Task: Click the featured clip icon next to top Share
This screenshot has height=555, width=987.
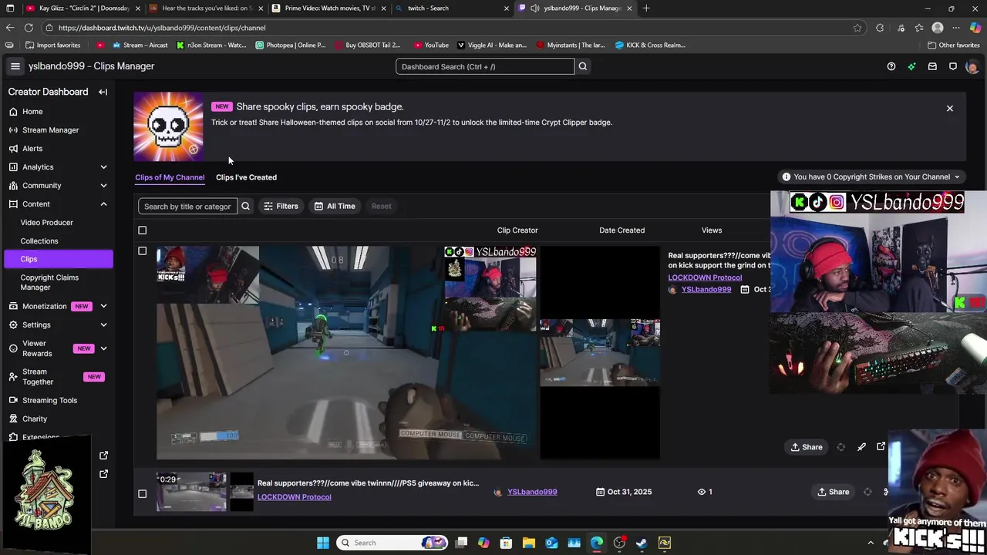Action: pos(841,447)
